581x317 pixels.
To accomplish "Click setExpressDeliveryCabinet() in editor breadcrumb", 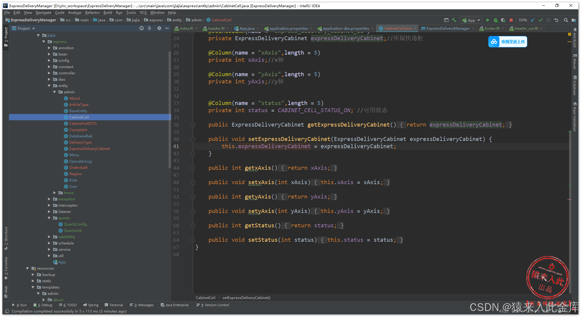I will pos(247,298).
